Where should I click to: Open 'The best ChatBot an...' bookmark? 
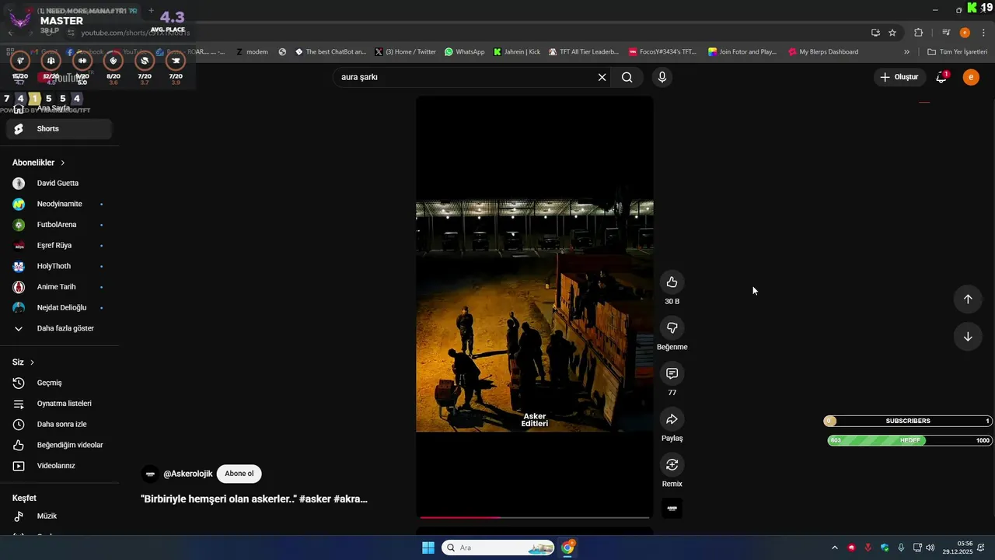330,52
